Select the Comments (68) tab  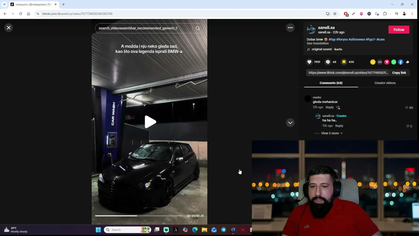[331, 83]
